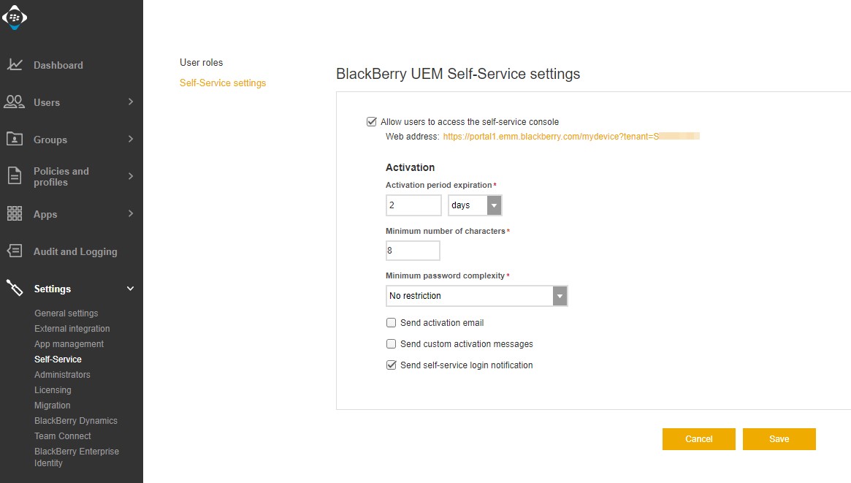This screenshot has height=483, width=851.
Task: Uncheck Allow users to access self-service console
Action: coord(372,122)
